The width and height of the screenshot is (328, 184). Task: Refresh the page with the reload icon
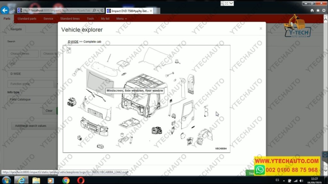click(102, 11)
